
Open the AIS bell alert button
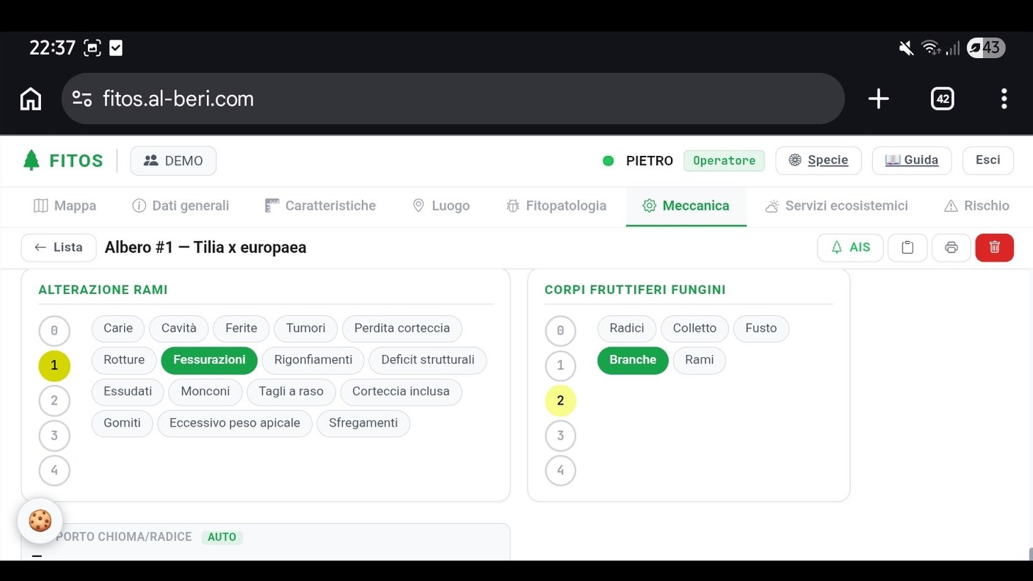850,247
